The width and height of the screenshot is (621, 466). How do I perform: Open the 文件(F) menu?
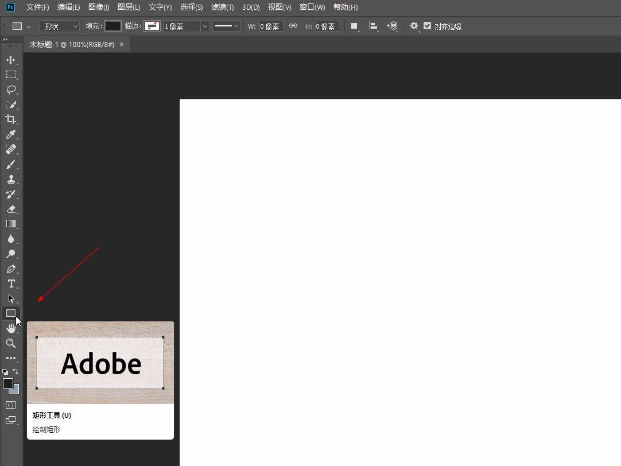(38, 7)
